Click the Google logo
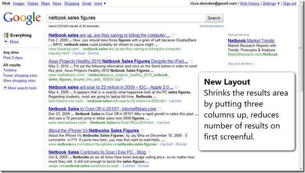The image size is (305, 173). (22, 18)
